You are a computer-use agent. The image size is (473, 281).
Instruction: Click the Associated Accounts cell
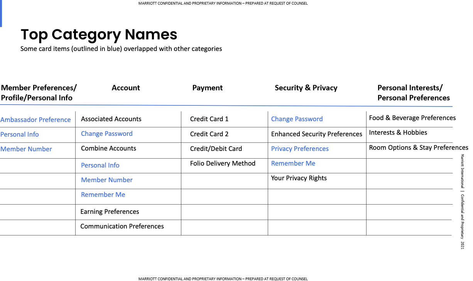click(111, 119)
